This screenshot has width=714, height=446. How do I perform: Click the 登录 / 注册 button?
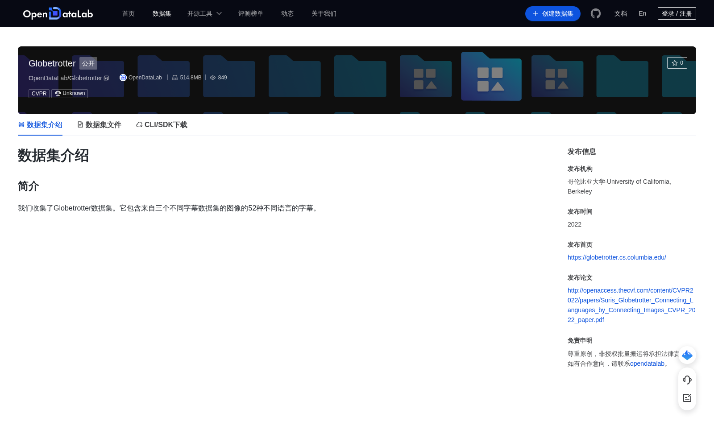coord(677,13)
